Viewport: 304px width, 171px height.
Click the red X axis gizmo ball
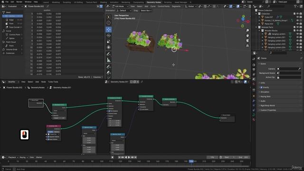pos(248,22)
